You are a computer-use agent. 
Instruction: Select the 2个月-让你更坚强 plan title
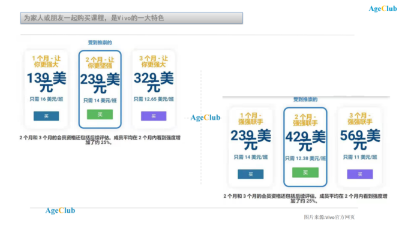coord(100,63)
